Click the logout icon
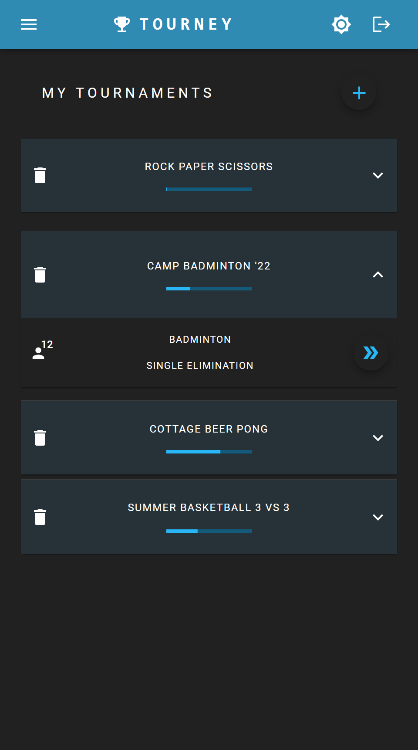The width and height of the screenshot is (418, 750). coord(381,24)
